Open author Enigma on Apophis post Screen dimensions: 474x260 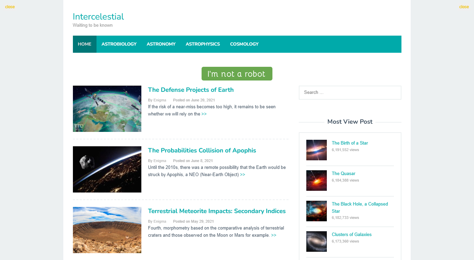point(159,161)
